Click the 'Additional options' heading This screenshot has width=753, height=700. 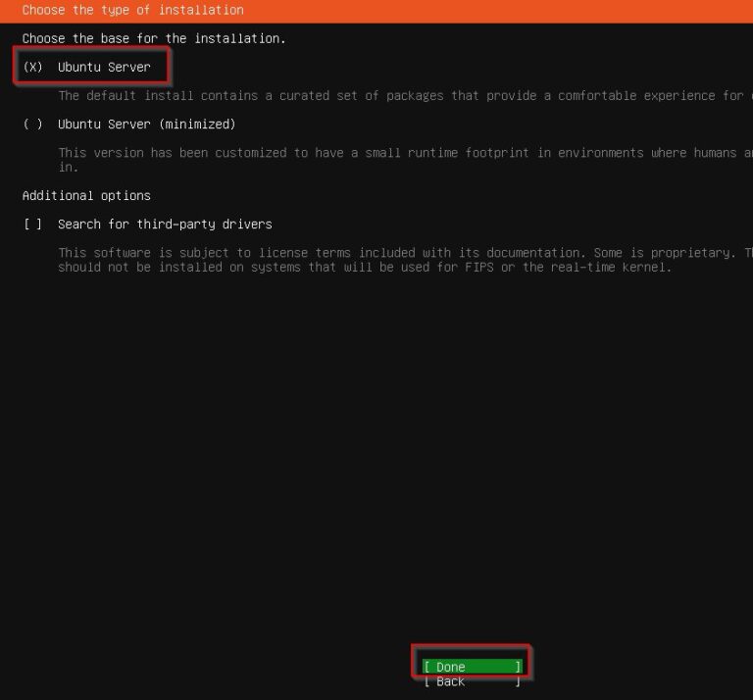pyautogui.click(x=86, y=196)
